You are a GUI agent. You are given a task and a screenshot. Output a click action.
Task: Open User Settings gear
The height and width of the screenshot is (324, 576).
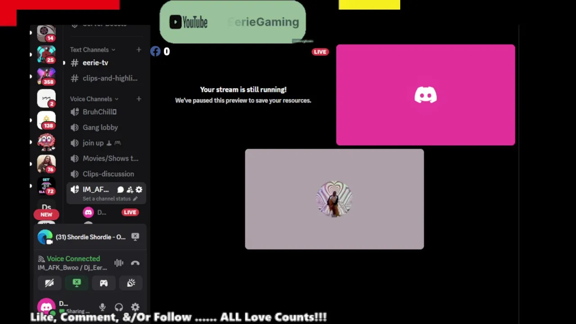click(x=135, y=307)
